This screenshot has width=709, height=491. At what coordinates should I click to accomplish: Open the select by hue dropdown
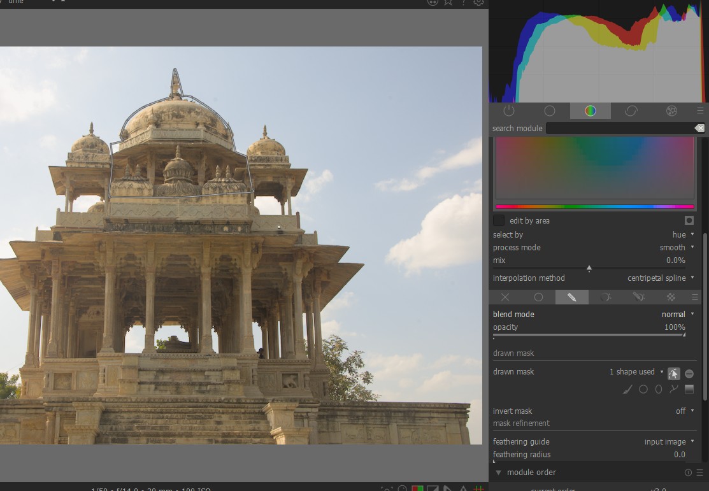coord(594,234)
